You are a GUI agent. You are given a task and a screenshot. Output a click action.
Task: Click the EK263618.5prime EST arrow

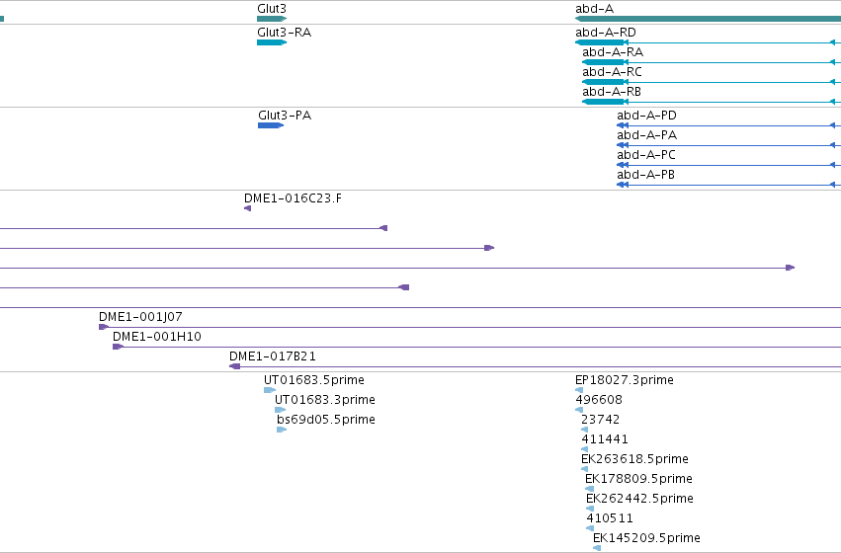[585, 469]
